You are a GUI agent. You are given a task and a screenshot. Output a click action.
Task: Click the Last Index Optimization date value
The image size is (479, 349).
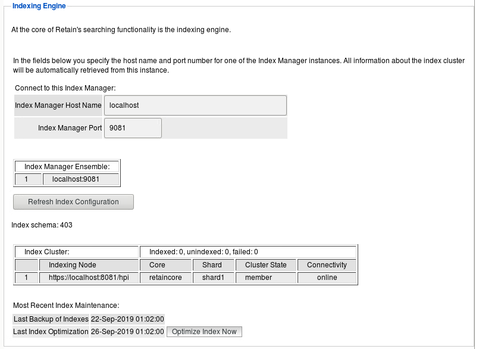click(127, 332)
